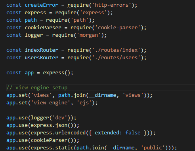Image resolution: width=195 pixels, height=151 pixels.
Task: Click the express.json() call
Action: pos(54,125)
